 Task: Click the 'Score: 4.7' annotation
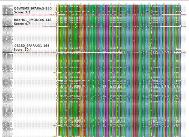click(x=22, y=24)
